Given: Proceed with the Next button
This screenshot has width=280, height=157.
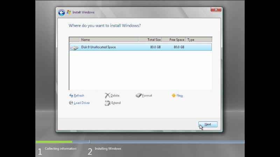Looking at the screenshot, I should pos(208,124).
